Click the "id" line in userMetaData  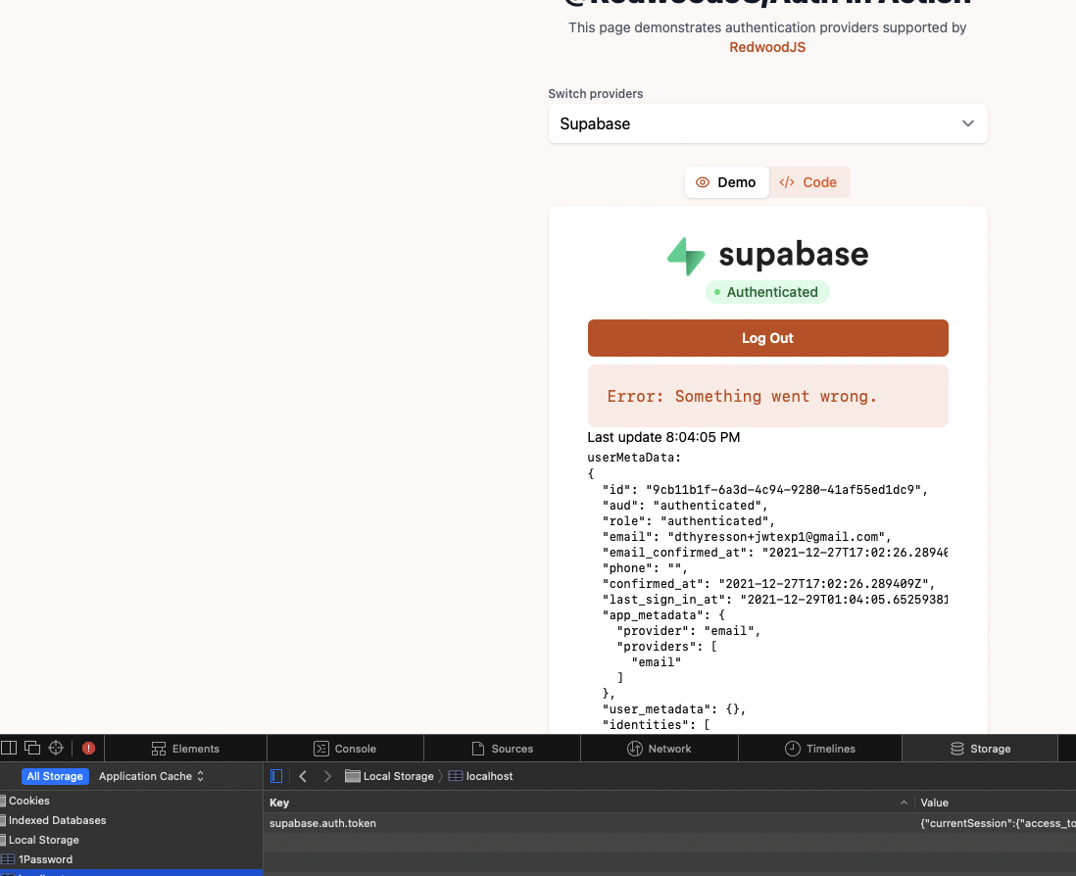pyautogui.click(x=765, y=490)
